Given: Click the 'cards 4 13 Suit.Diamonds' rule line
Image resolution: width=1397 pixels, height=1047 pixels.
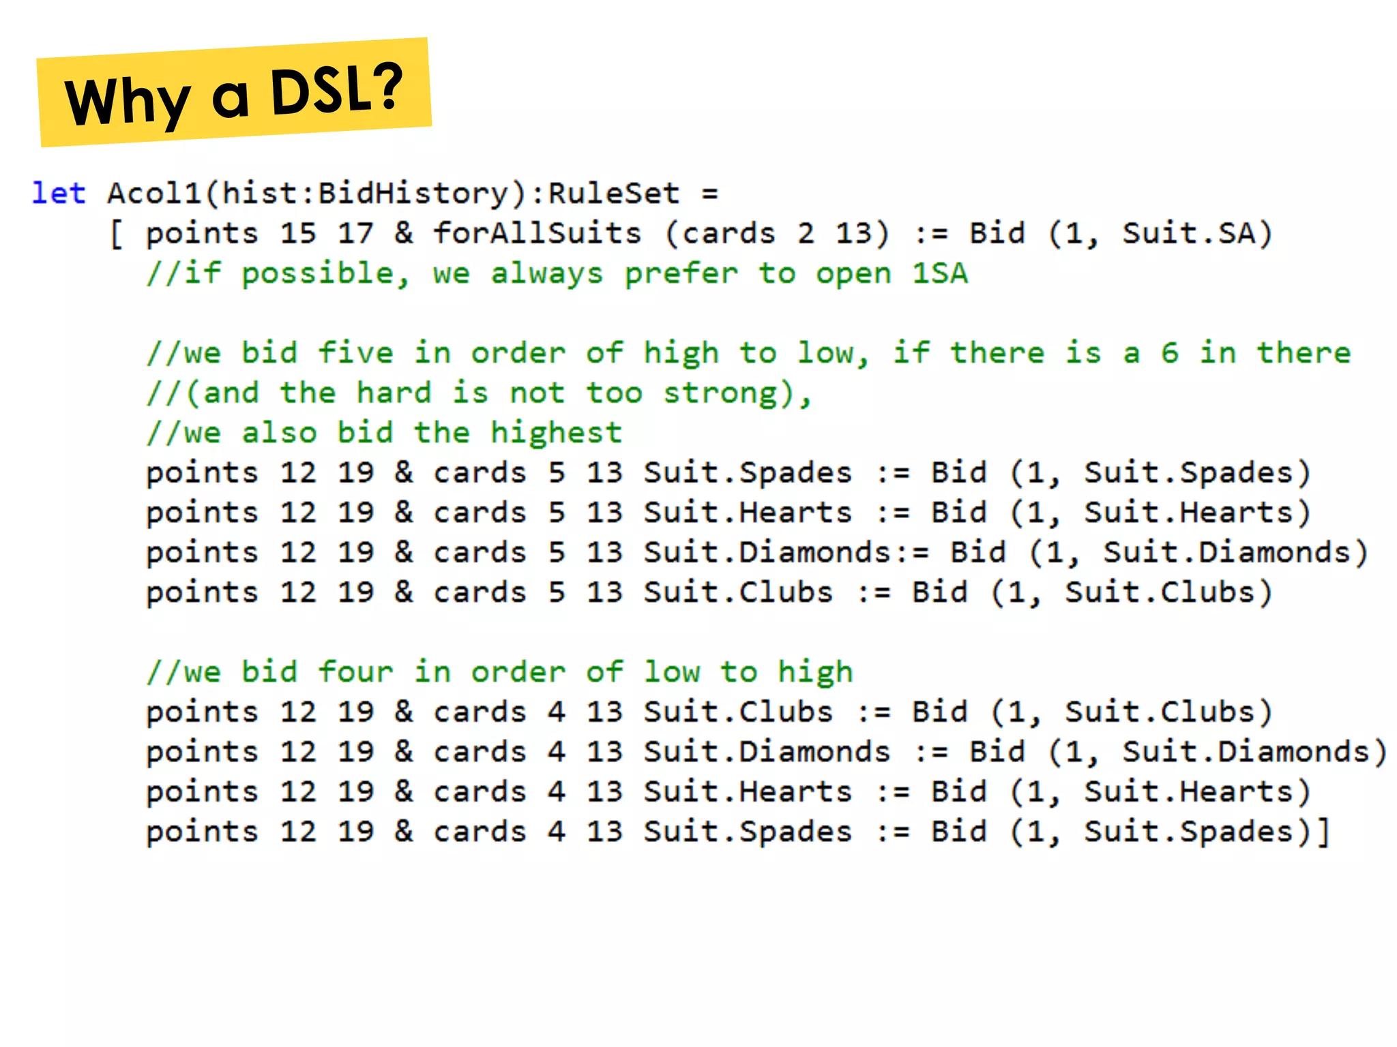Looking at the screenshot, I should pos(767,753).
